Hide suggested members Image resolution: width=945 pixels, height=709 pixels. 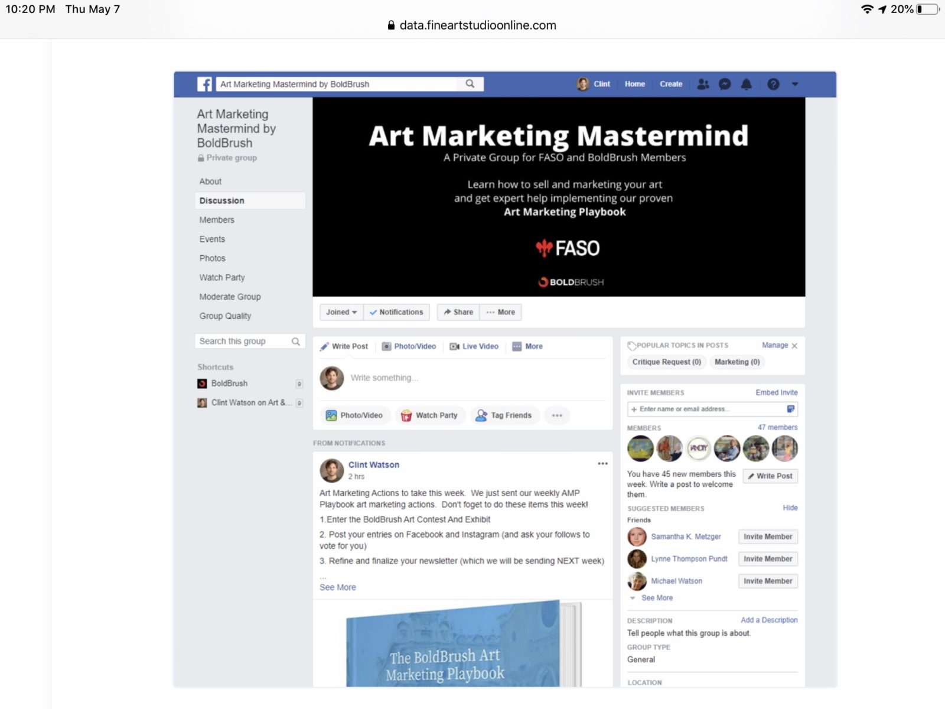(x=790, y=508)
